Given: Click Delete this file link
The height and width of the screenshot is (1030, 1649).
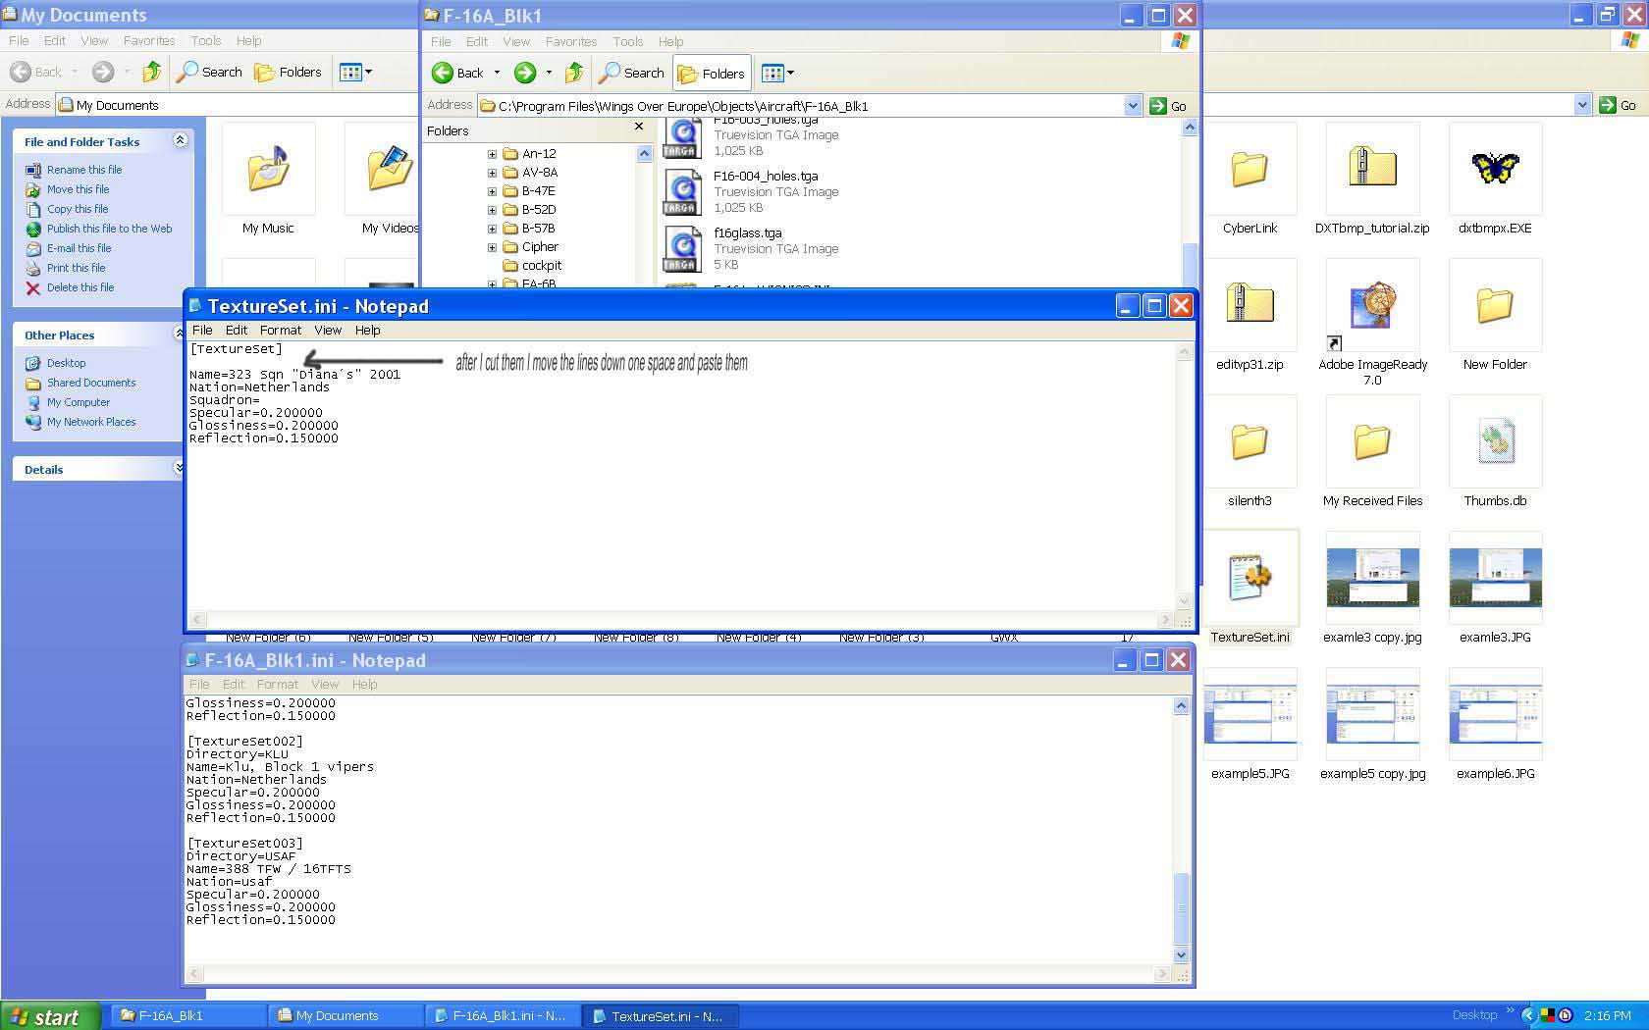Looking at the screenshot, I should pos(80,287).
